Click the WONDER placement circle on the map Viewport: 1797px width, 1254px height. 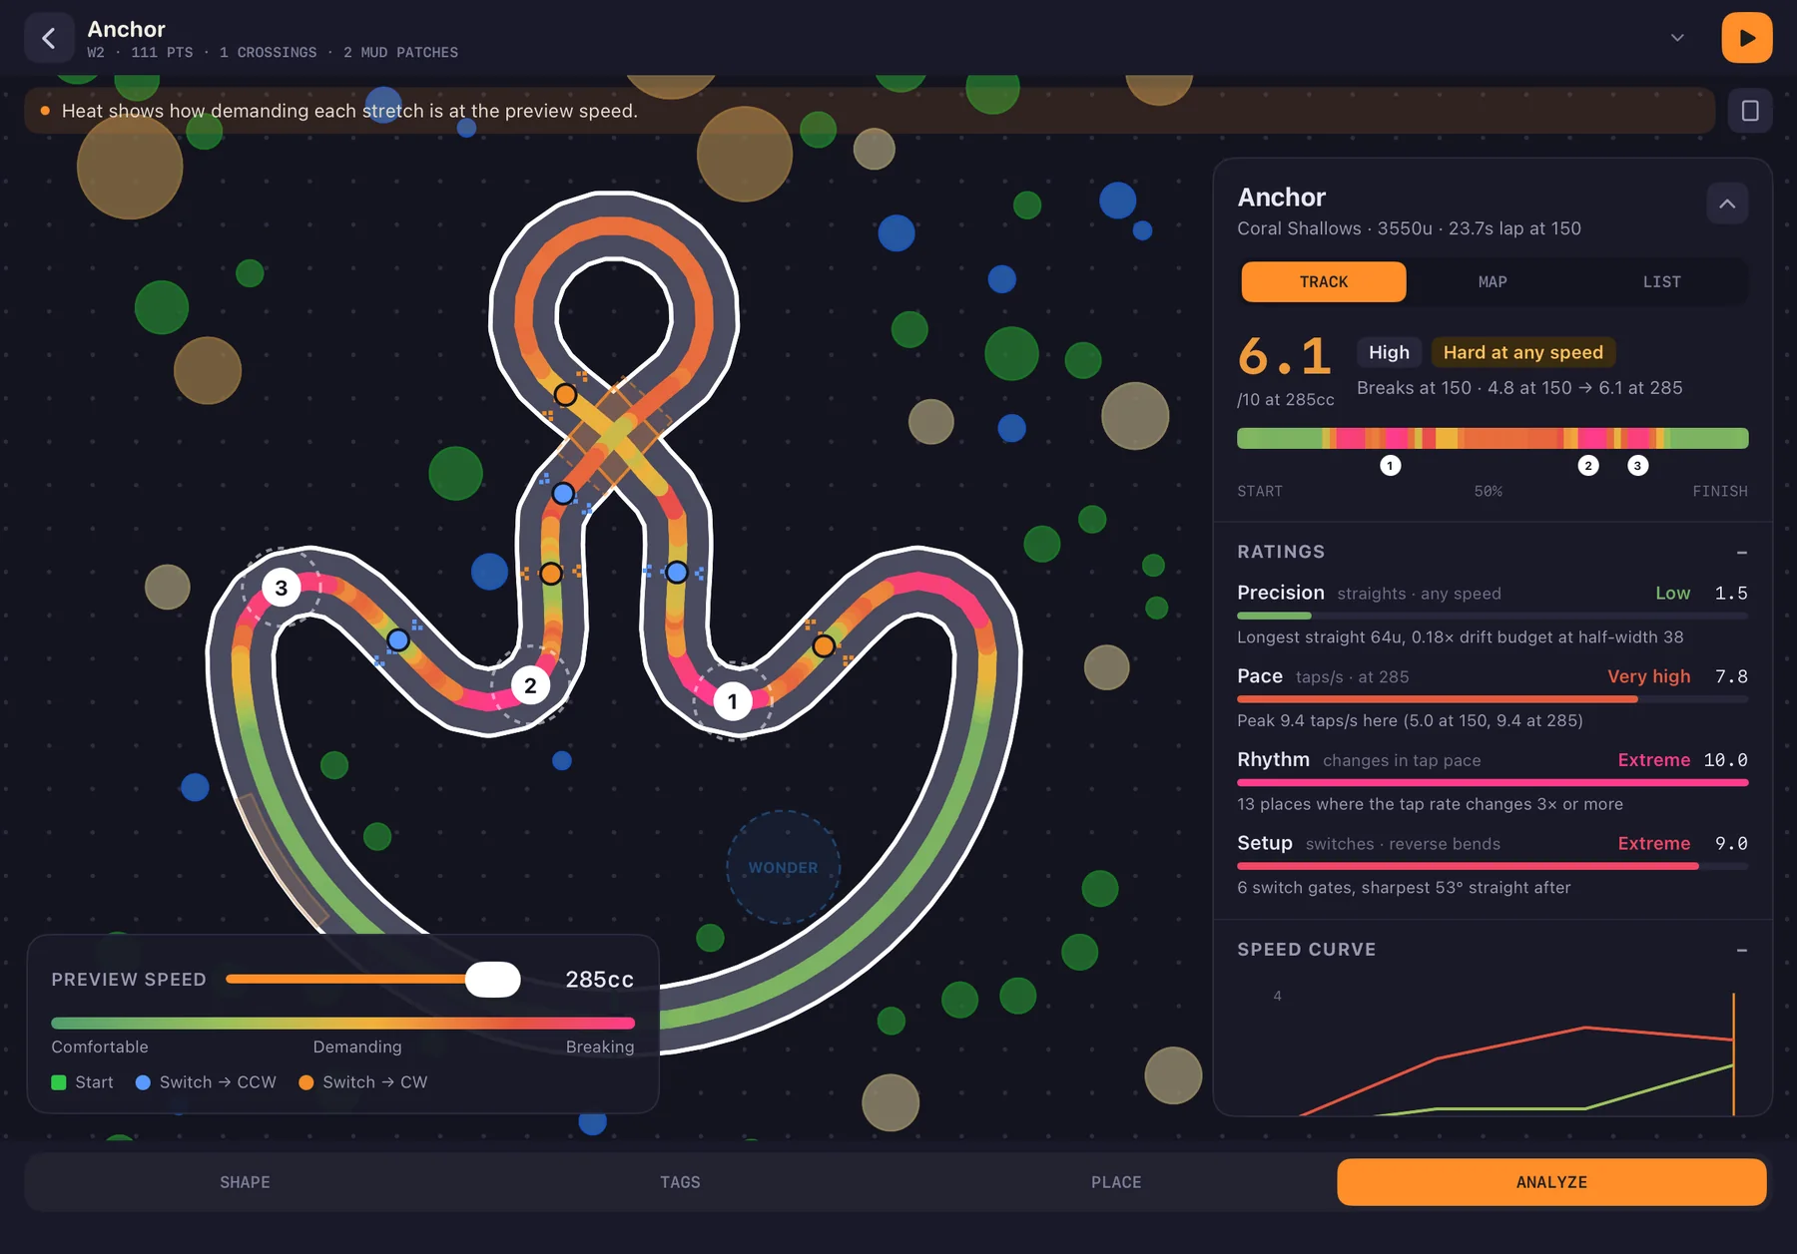point(784,868)
